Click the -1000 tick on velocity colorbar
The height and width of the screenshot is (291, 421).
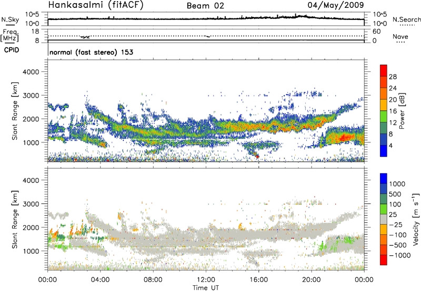click(x=400, y=255)
